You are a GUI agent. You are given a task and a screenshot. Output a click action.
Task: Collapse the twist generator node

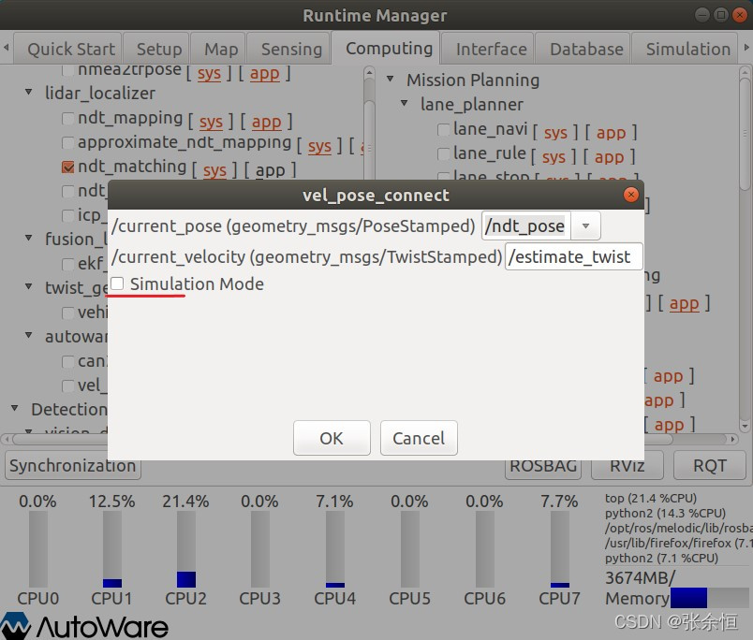[x=29, y=286]
